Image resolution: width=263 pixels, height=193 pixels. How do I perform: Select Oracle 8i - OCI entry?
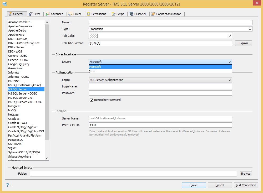coord(26,123)
